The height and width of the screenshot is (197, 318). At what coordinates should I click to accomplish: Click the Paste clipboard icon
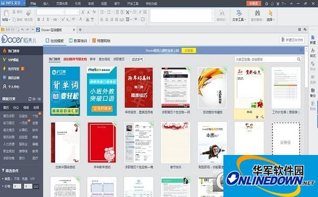coord(6,13)
